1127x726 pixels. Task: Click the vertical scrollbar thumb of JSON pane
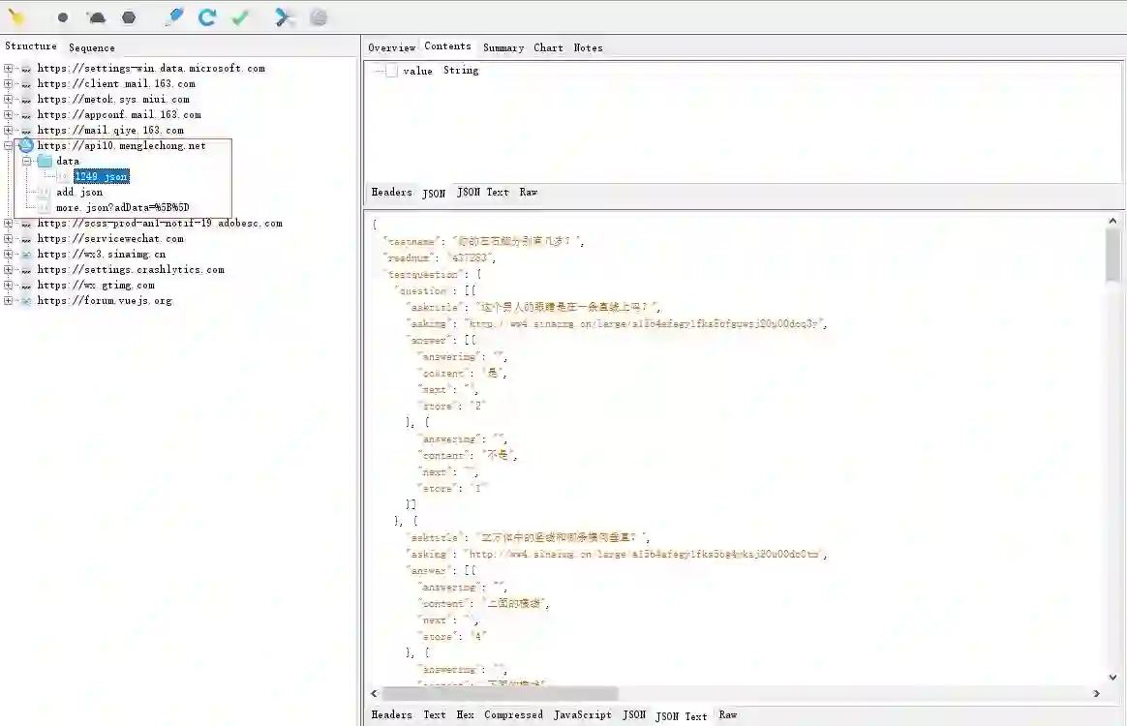[x=1112, y=256]
